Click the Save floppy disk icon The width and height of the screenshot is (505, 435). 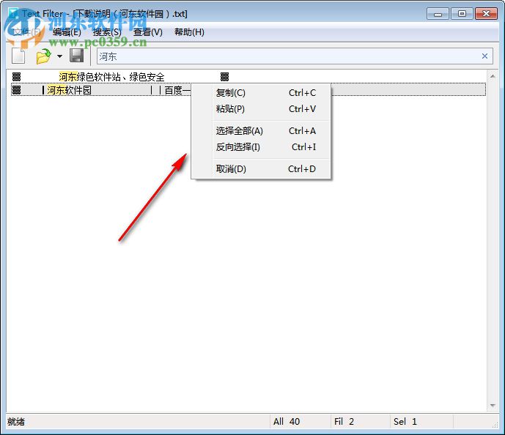click(x=77, y=56)
